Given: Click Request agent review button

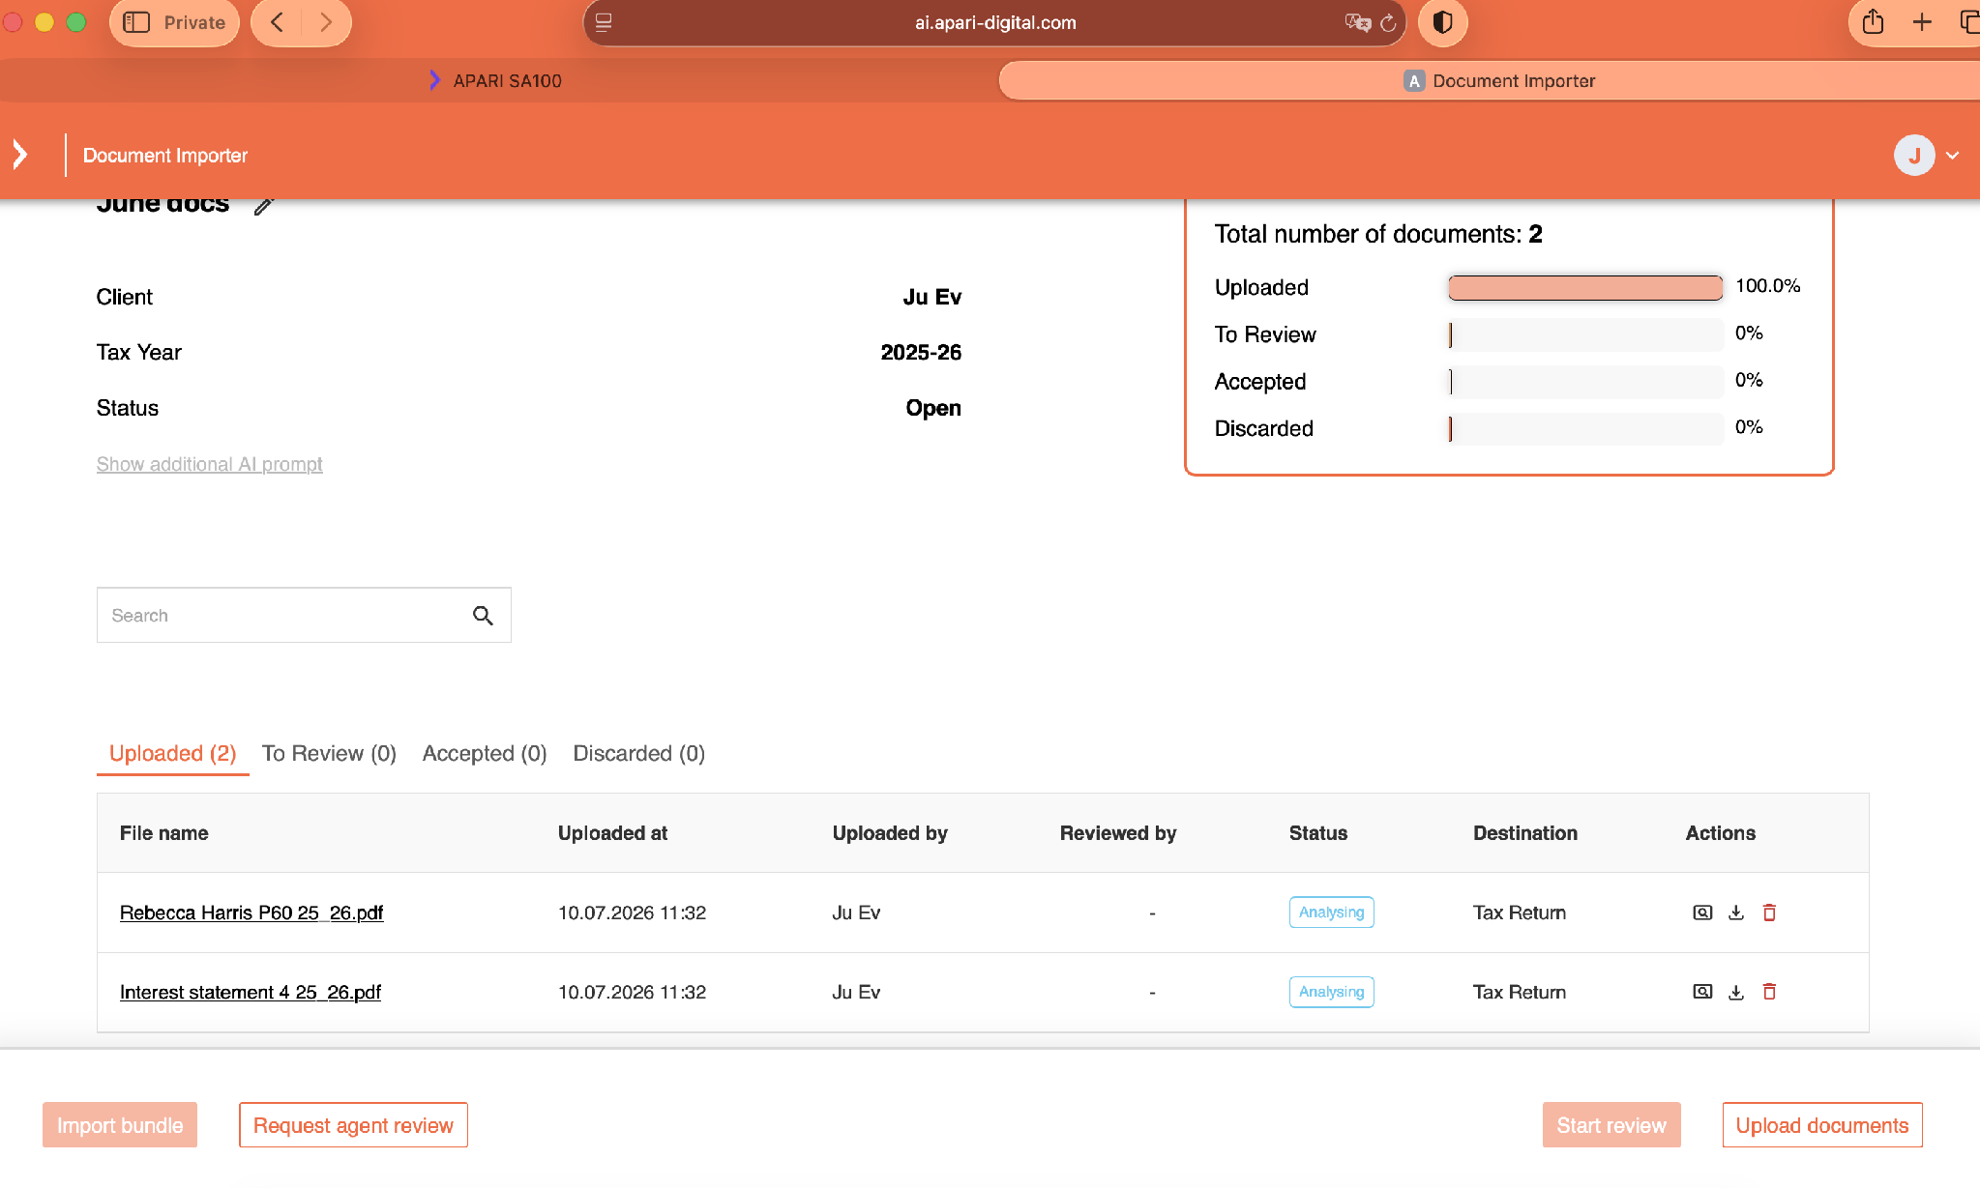Looking at the screenshot, I should click(x=353, y=1125).
